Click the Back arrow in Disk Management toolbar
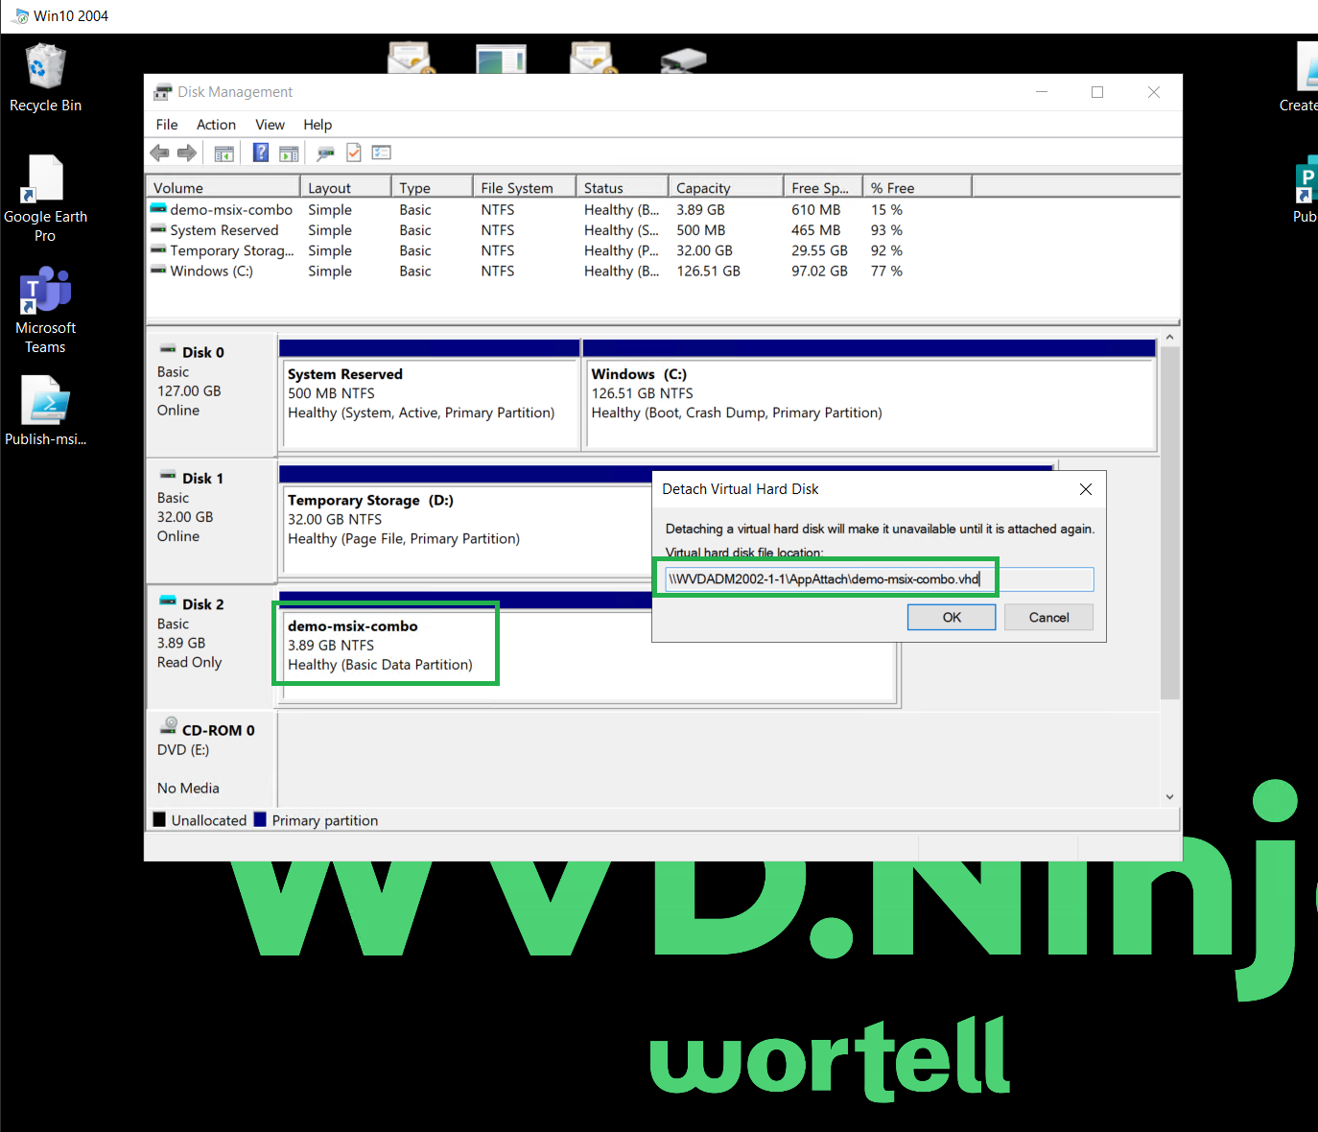The height and width of the screenshot is (1132, 1318). click(x=160, y=153)
